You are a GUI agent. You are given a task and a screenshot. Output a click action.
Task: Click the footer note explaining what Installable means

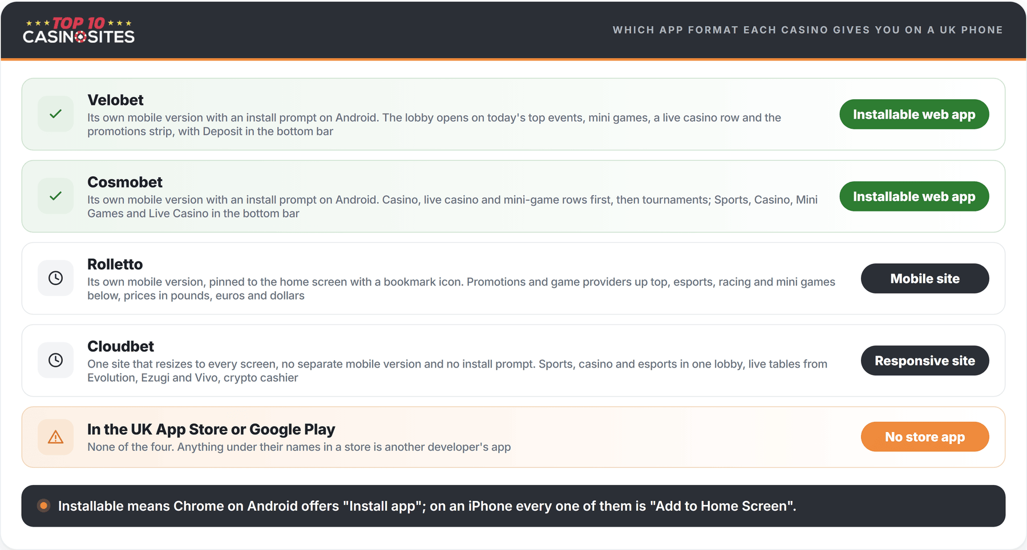click(427, 506)
